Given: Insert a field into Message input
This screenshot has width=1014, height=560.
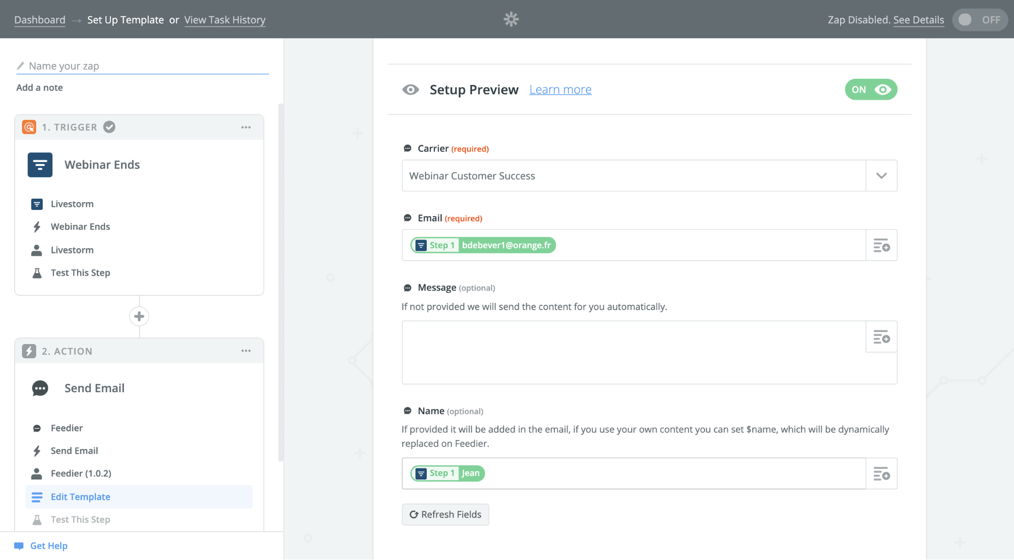Looking at the screenshot, I should tap(881, 337).
